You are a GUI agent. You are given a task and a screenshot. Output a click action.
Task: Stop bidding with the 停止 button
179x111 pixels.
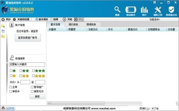coord(79,19)
